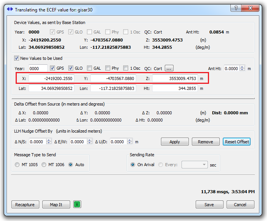Click the Δ U/D value field
Screen dimensions: 267x221
tap(119, 141)
